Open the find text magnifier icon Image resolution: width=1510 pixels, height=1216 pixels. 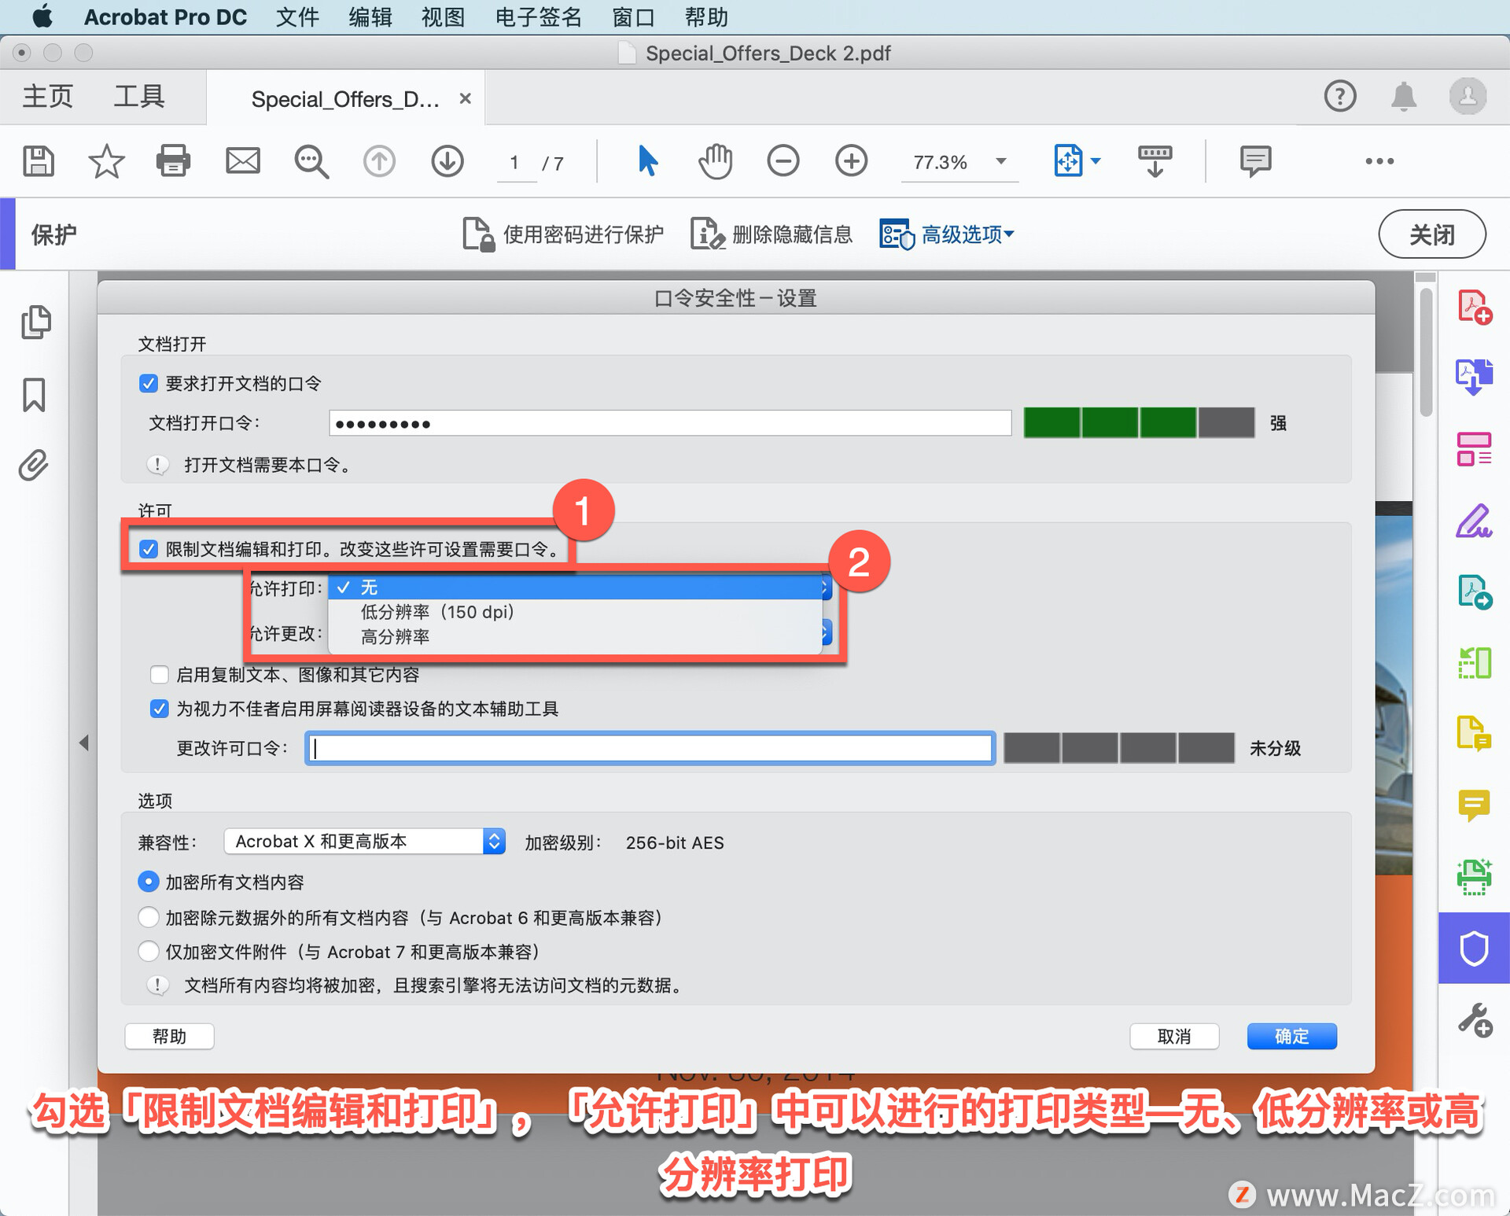(311, 162)
